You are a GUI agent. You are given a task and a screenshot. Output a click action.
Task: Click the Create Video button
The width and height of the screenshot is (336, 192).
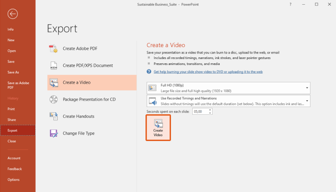pyautogui.click(x=158, y=127)
